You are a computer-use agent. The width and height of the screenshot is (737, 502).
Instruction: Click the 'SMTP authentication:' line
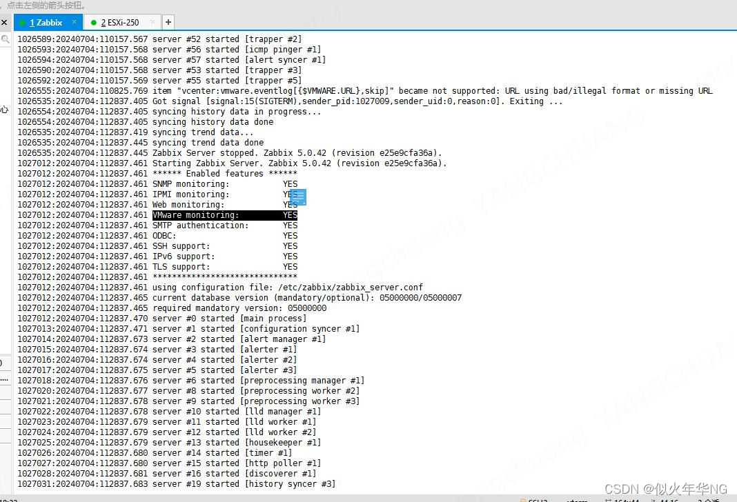(x=157, y=225)
